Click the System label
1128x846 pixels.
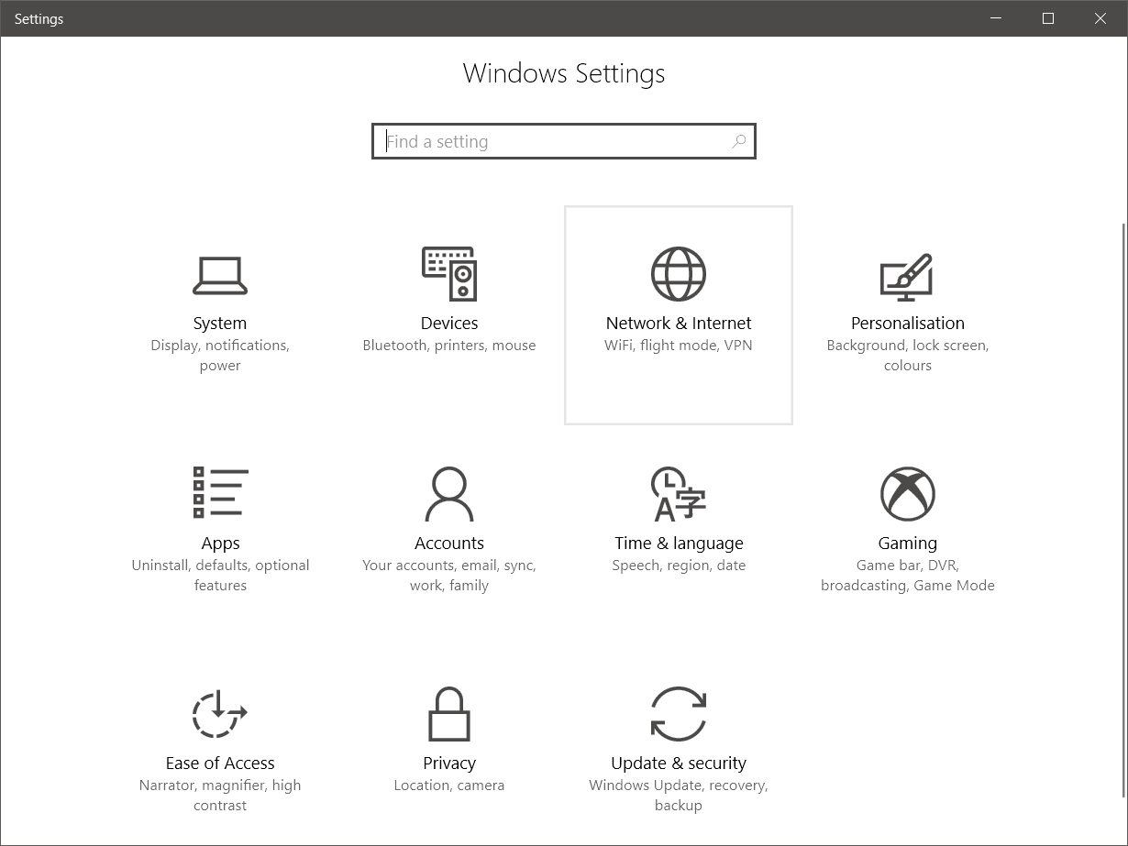[x=220, y=324]
